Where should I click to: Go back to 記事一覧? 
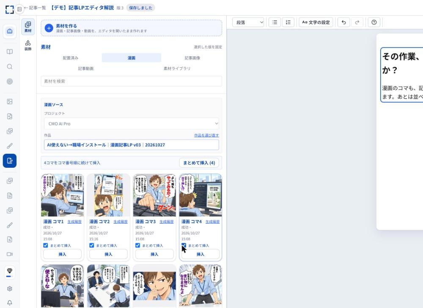(36, 8)
